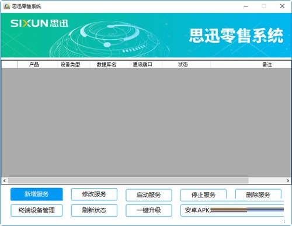Open 修改服务 to edit service
The height and width of the screenshot is (226, 292).
pos(94,194)
